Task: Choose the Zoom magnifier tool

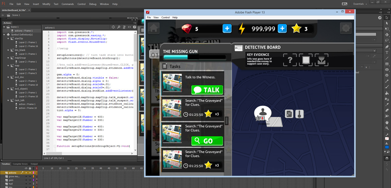Action: click(x=387, y=128)
